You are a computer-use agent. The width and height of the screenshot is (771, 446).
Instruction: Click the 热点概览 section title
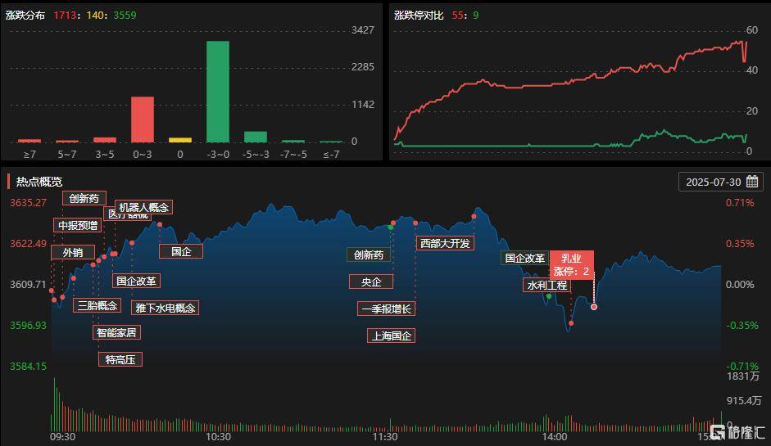point(39,182)
